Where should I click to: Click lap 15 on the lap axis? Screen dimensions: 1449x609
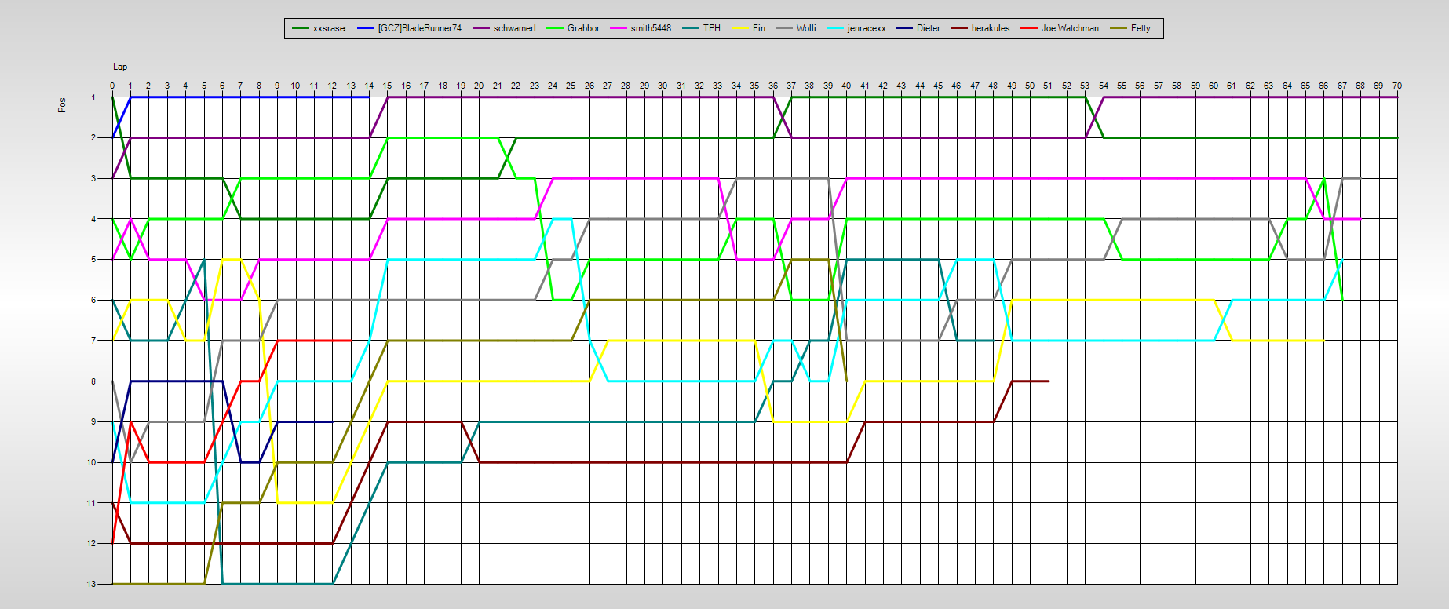(387, 86)
